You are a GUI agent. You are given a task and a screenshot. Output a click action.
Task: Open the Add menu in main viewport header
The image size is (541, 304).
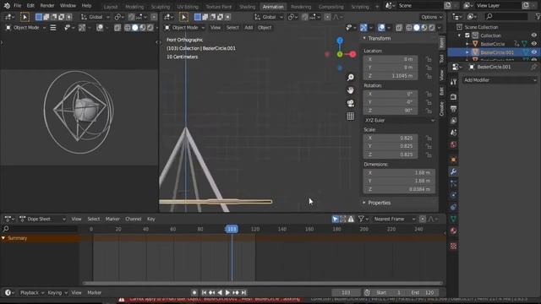(249, 28)
